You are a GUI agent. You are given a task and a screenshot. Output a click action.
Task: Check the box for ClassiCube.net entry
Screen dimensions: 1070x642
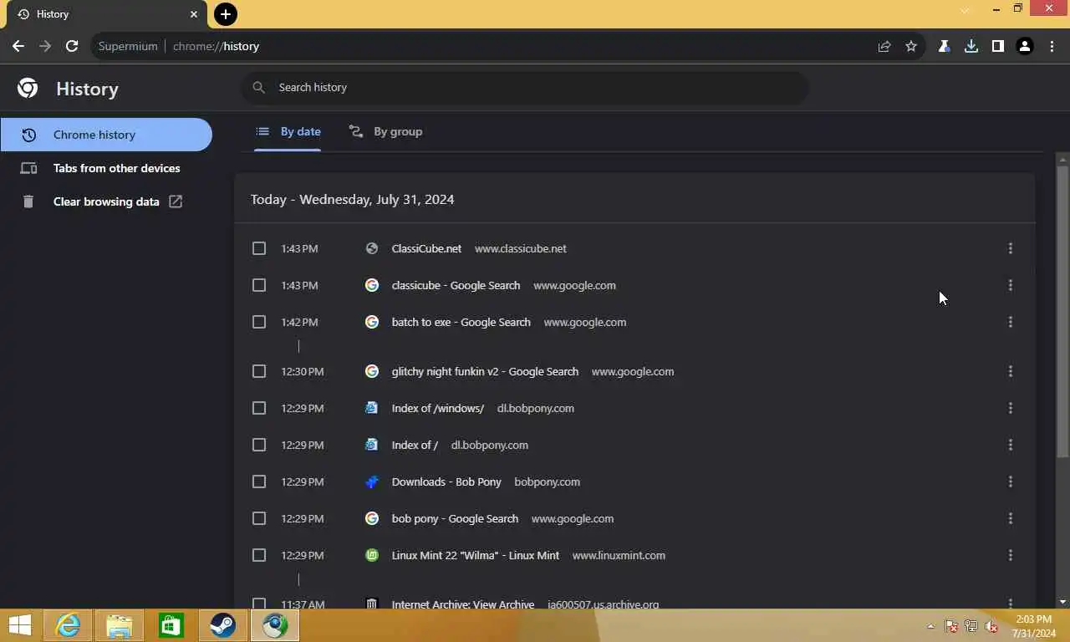[259, 248]
